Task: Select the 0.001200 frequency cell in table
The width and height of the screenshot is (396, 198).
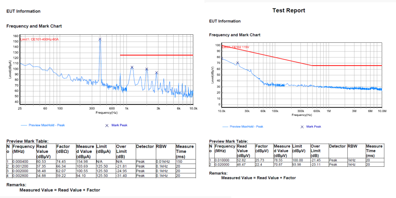Action: (21, 166)
